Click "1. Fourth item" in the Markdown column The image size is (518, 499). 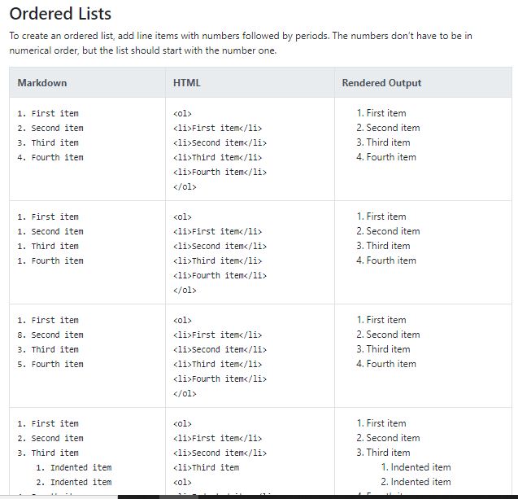[x=50, y=260]
